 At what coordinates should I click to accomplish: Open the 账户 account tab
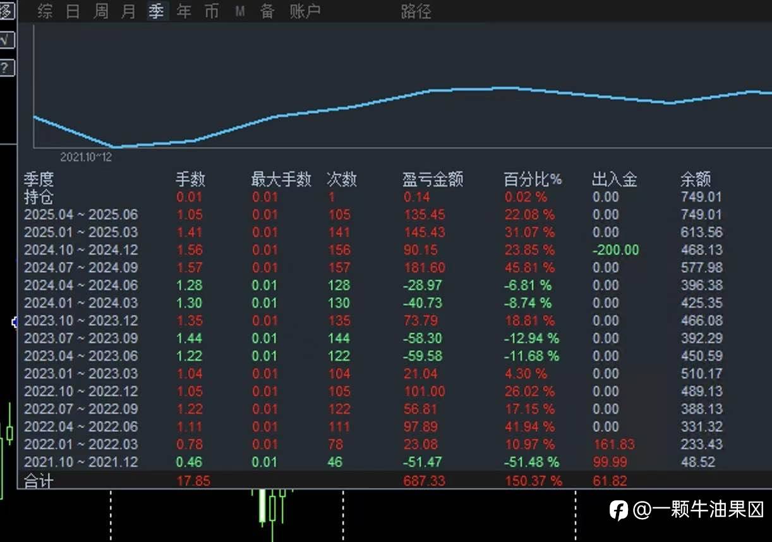point(305,11)
